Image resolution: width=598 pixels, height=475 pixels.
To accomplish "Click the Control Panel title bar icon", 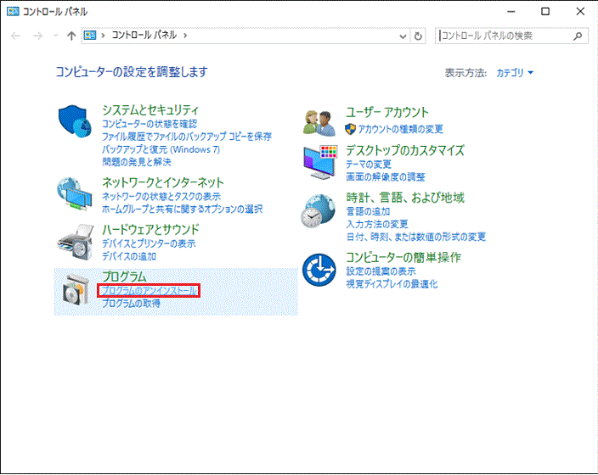I will [x=13, y=11].
